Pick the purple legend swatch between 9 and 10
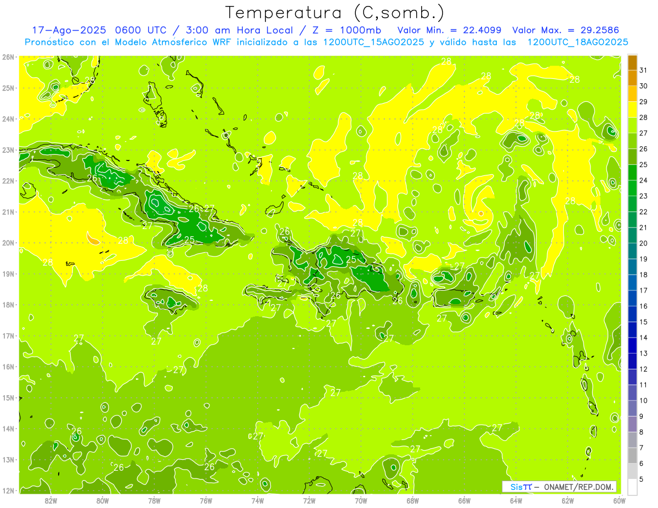Image resolution: width=658 pixels, height=508 pixels. point(632,408)
